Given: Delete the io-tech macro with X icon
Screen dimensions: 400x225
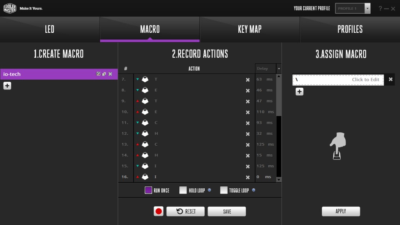Looking at the screenshot, I should (110, 74).
